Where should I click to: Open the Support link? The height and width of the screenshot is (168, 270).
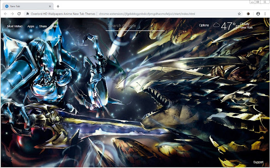point(258,162)
